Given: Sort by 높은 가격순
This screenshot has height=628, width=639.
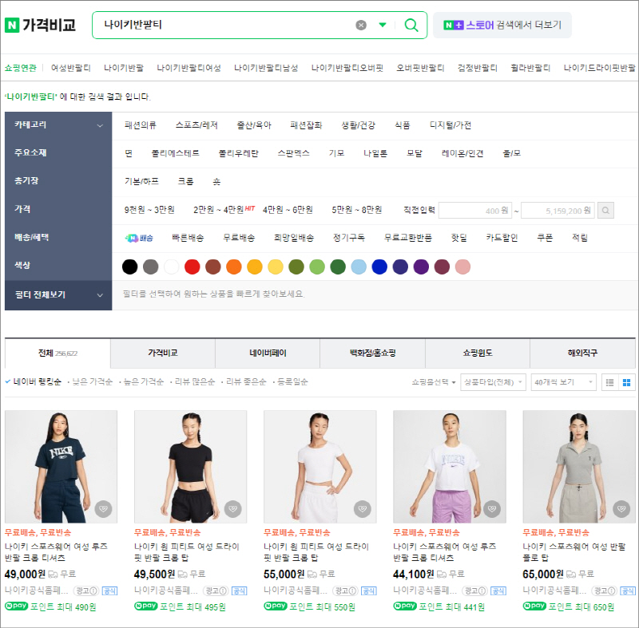Looking at the screenshot, I should pos(144,381).
